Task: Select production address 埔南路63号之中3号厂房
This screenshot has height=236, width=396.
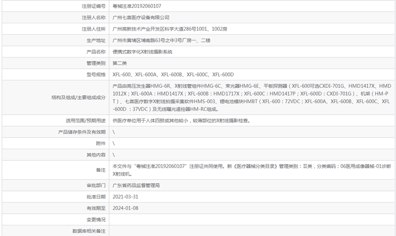Action: (x=167, y=40)
